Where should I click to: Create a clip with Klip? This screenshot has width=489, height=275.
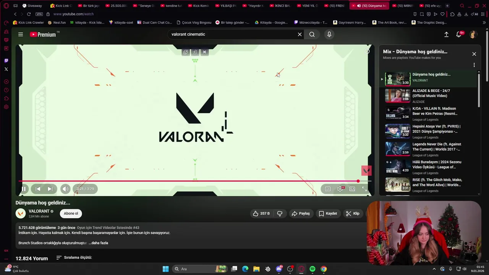(x=353, y=214)
